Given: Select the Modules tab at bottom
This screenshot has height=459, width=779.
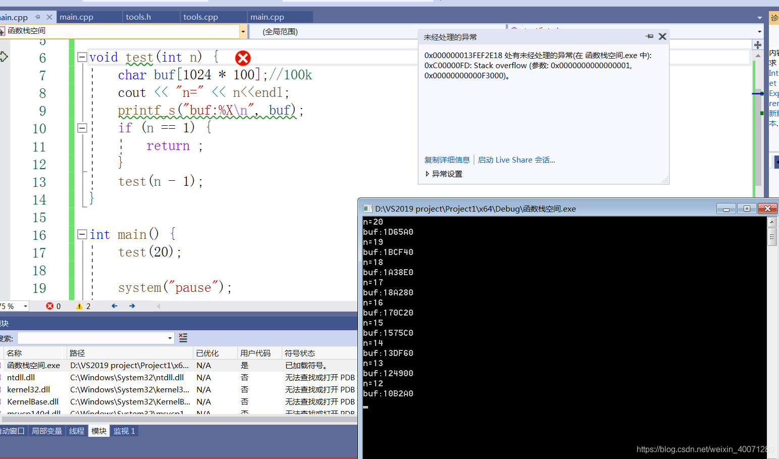Looking at the screenshot, I should point(99,431).
